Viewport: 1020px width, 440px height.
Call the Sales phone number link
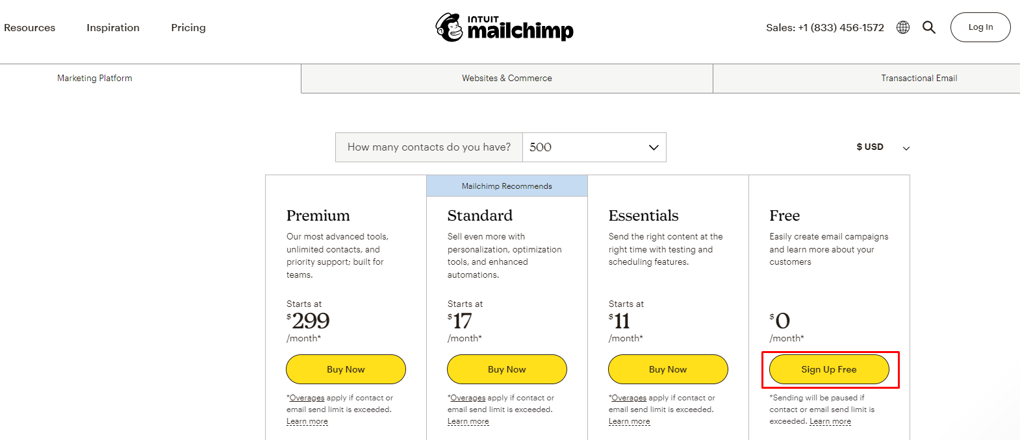click(x=825, y=27)
